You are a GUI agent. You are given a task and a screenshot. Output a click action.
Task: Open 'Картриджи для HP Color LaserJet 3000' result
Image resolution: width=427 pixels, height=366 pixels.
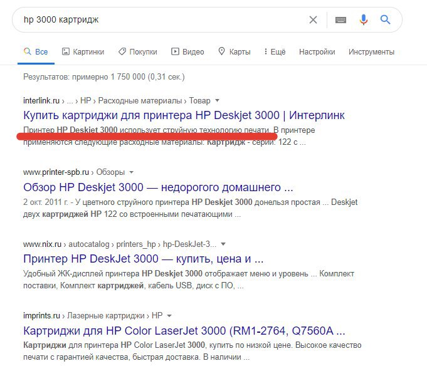coord(184,331)
